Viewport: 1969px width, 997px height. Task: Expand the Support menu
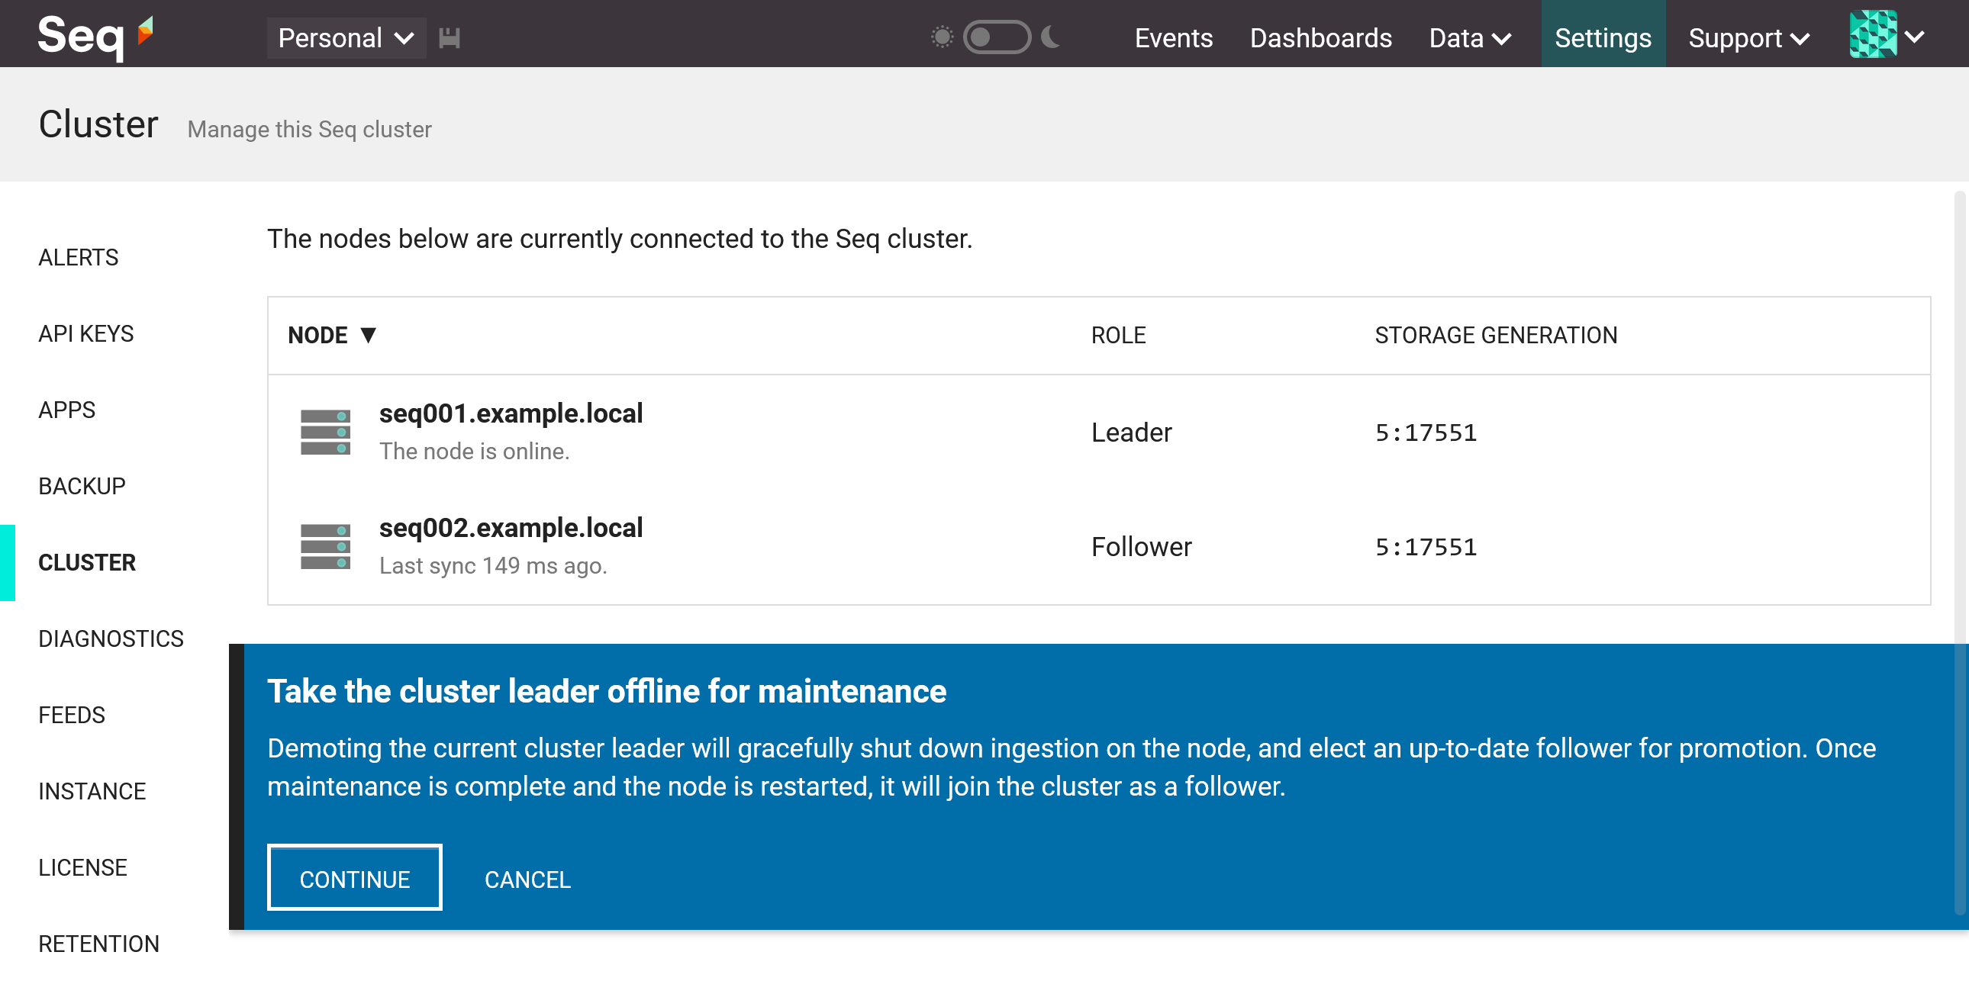tap(1748, 38)
